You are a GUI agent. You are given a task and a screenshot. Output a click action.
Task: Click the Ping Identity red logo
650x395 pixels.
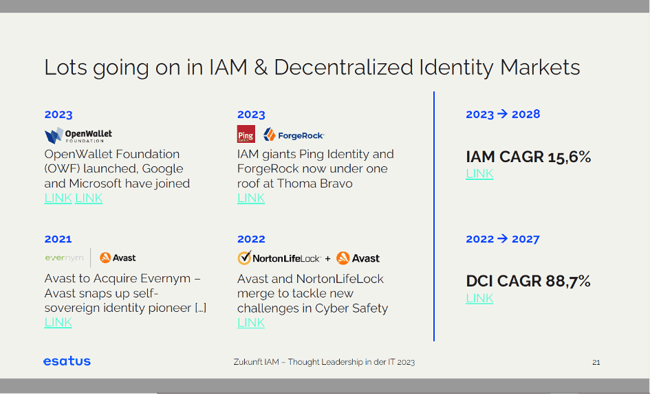click(246, 134)
